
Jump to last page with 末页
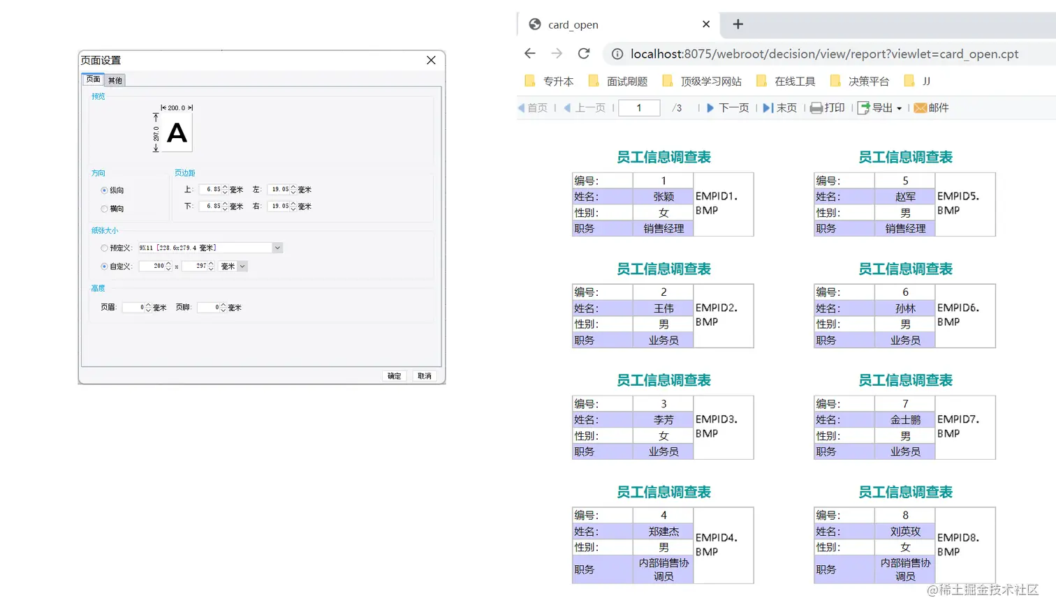coord(779,107)
